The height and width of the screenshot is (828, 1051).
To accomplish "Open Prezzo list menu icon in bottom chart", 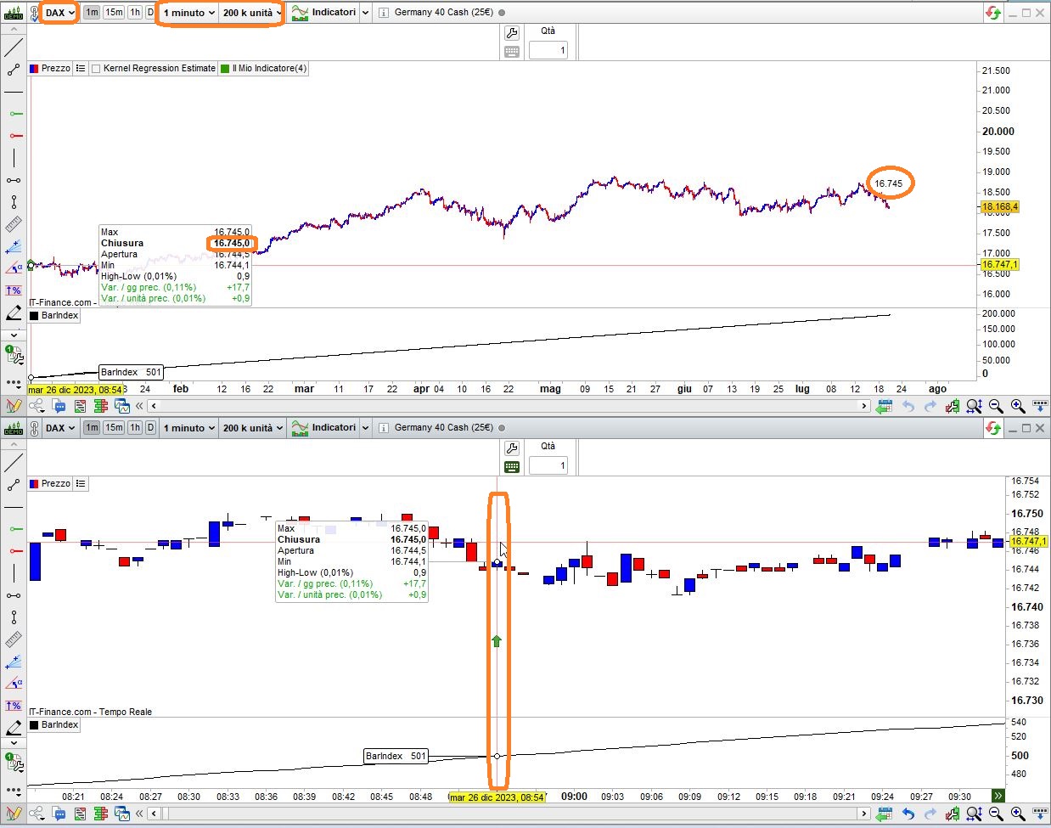I will tap(81, 484).
